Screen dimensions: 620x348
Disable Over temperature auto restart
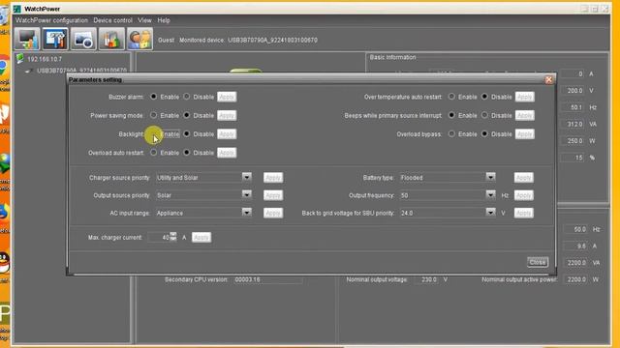click(x=484, y=97)
